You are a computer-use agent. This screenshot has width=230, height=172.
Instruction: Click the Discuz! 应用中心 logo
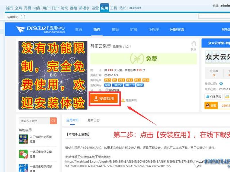coord(41,29)
